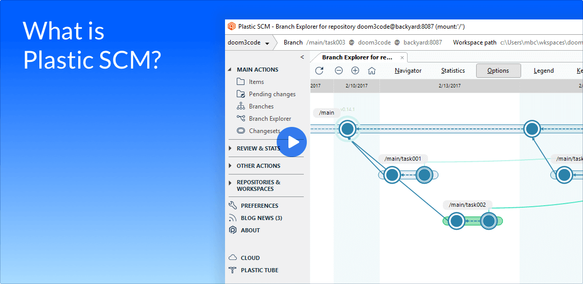Expand the Other Actions section
This screenshot has height=284, width=583.
[x=230, y=166]
